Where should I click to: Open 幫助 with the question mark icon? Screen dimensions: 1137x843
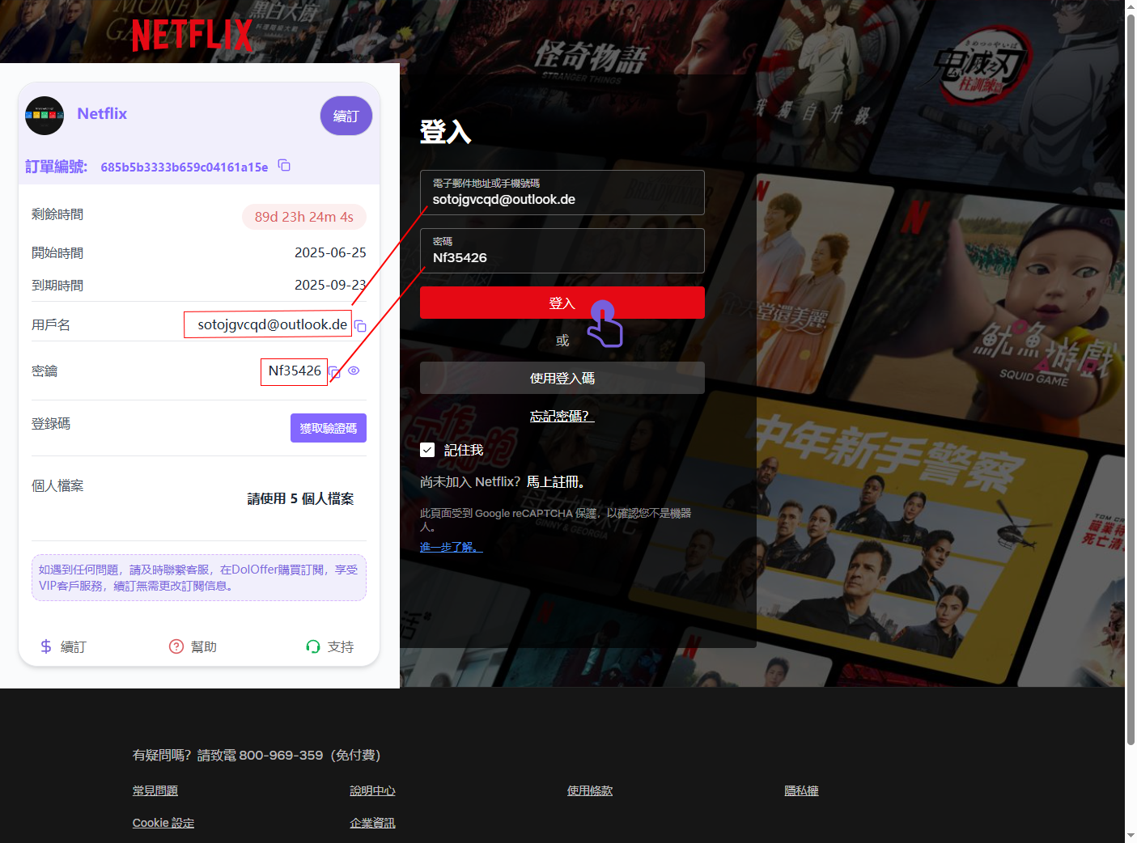193,646
